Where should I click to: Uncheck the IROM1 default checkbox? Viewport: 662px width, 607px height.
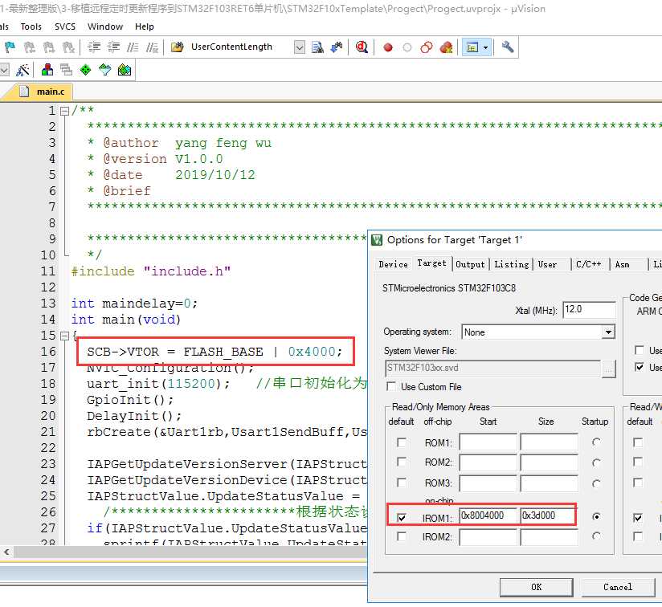point(402,517)
